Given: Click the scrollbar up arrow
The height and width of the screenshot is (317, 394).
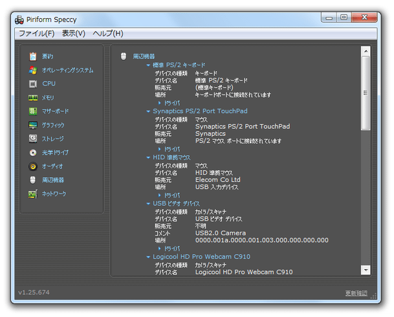Looking at the screenshot, I should (366, 51).
